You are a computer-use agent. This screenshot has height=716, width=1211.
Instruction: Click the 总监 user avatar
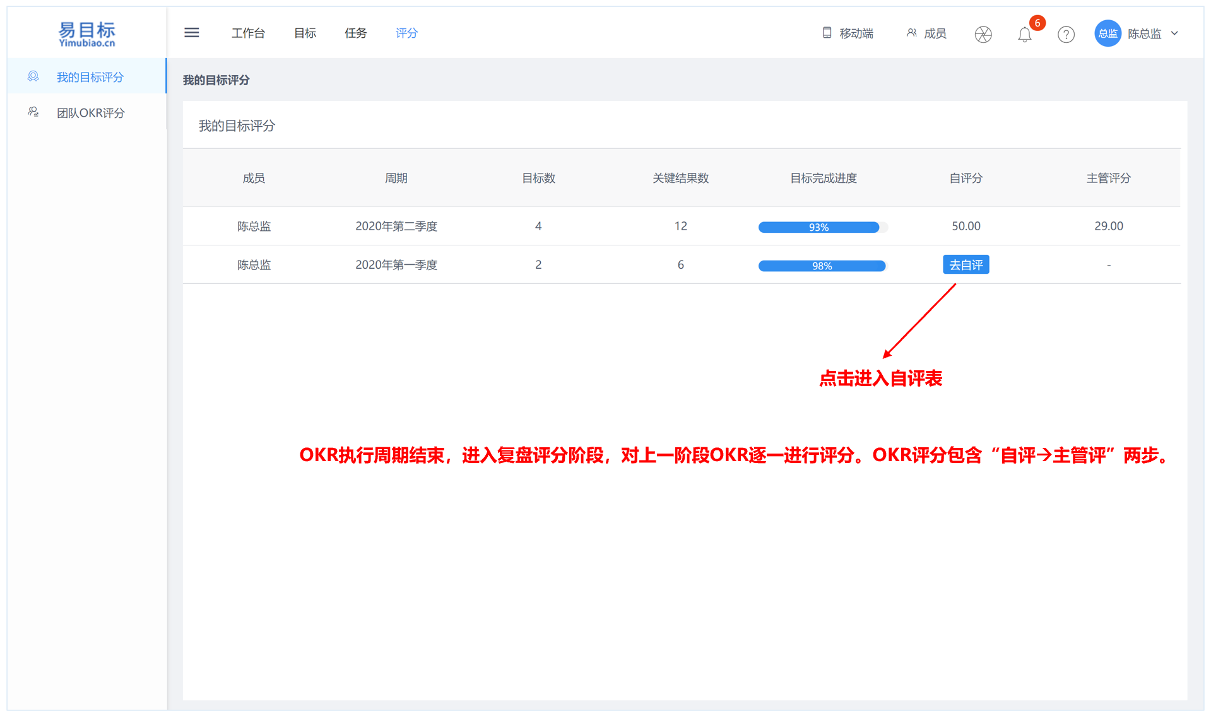pyautogui.click(x=1108, y=33)
